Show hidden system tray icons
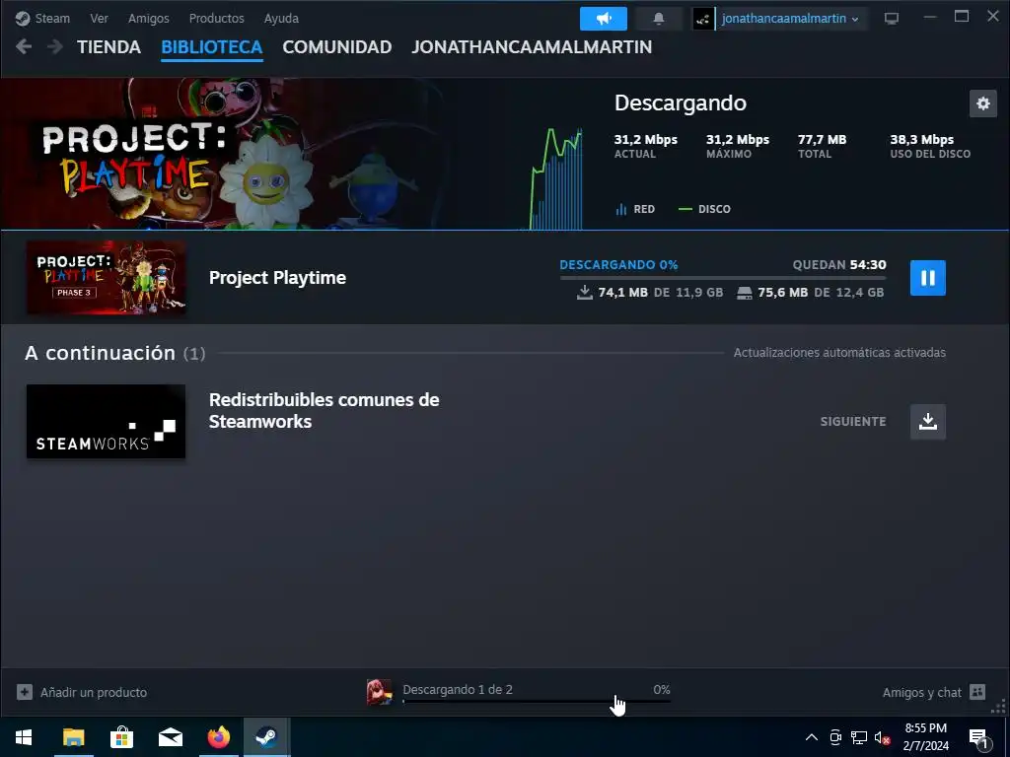Image resolution: width=1010 pixels, height=757 pixels. click(812, 737)
